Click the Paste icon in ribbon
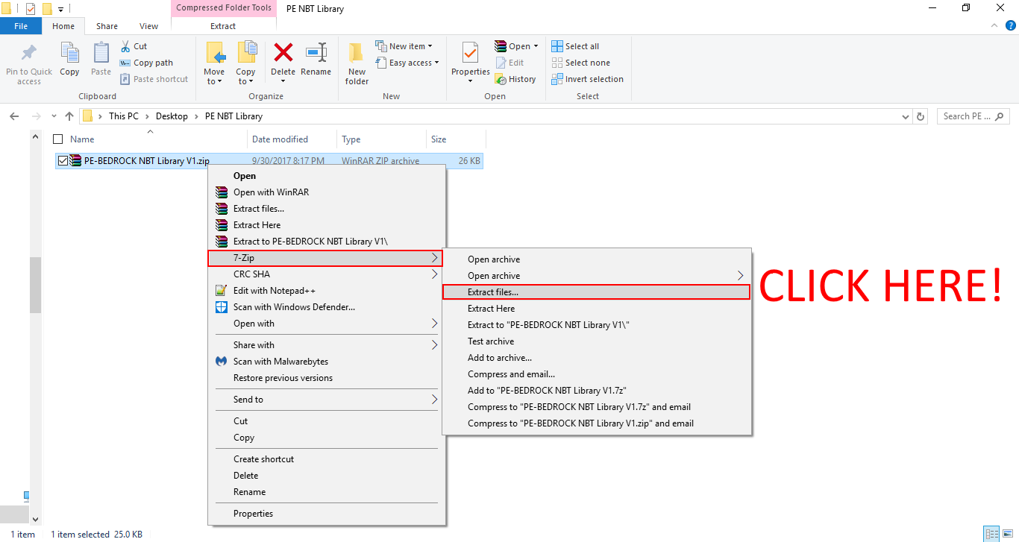The width and height of the screenshot is (1019, 542). click(x=101, y=53)
